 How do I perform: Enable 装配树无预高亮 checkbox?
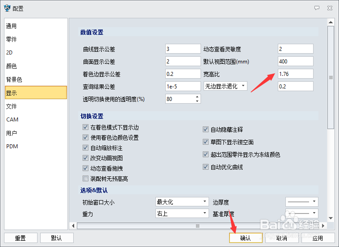tap(85, 178)
